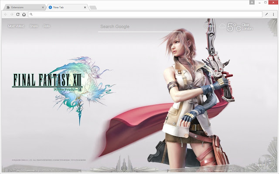This screenshot has width=279, height=174.
Task: Click the 5°C temperature reading
Action: [234, 27]
